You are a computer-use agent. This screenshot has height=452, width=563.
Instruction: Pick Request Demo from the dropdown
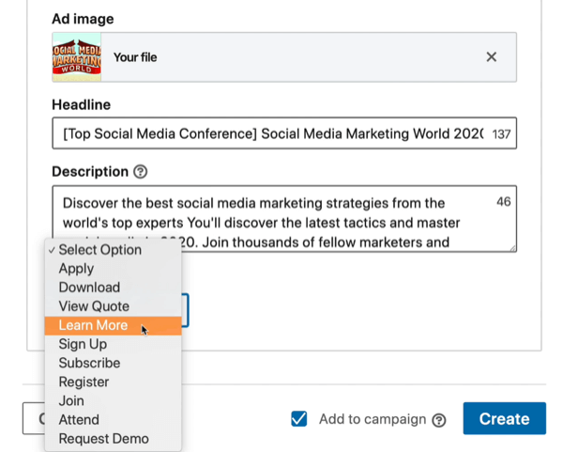114,439
